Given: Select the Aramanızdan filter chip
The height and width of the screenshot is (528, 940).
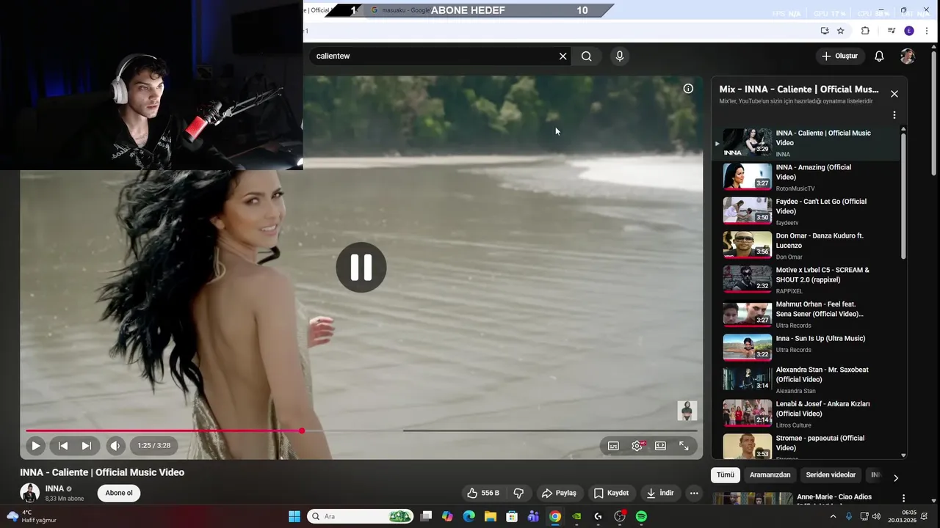Looking at the screenshot, I should [770, 475].
